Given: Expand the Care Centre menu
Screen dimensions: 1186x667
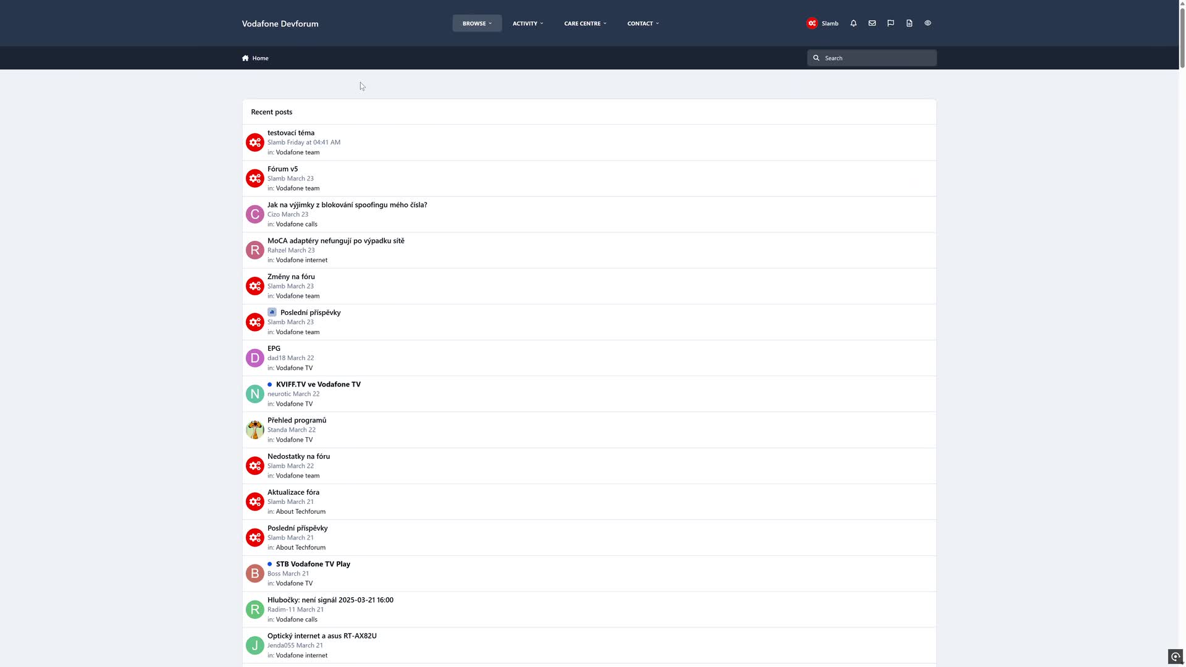Looking at the screenshot, I should [585, 23].
